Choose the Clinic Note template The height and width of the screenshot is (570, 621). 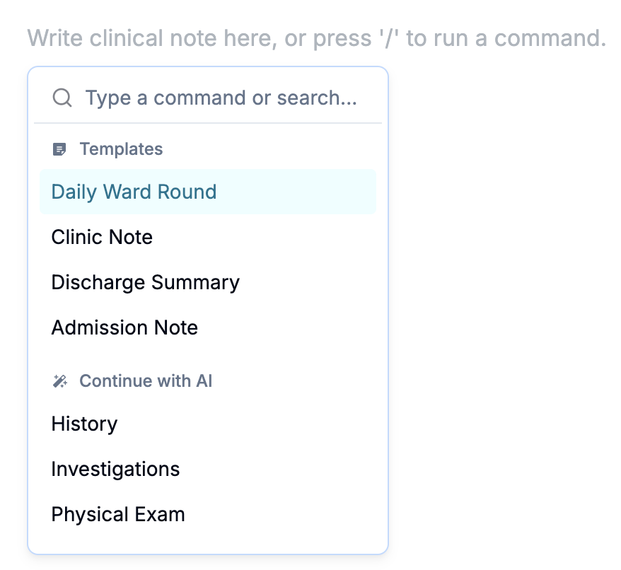pos(102,237)
